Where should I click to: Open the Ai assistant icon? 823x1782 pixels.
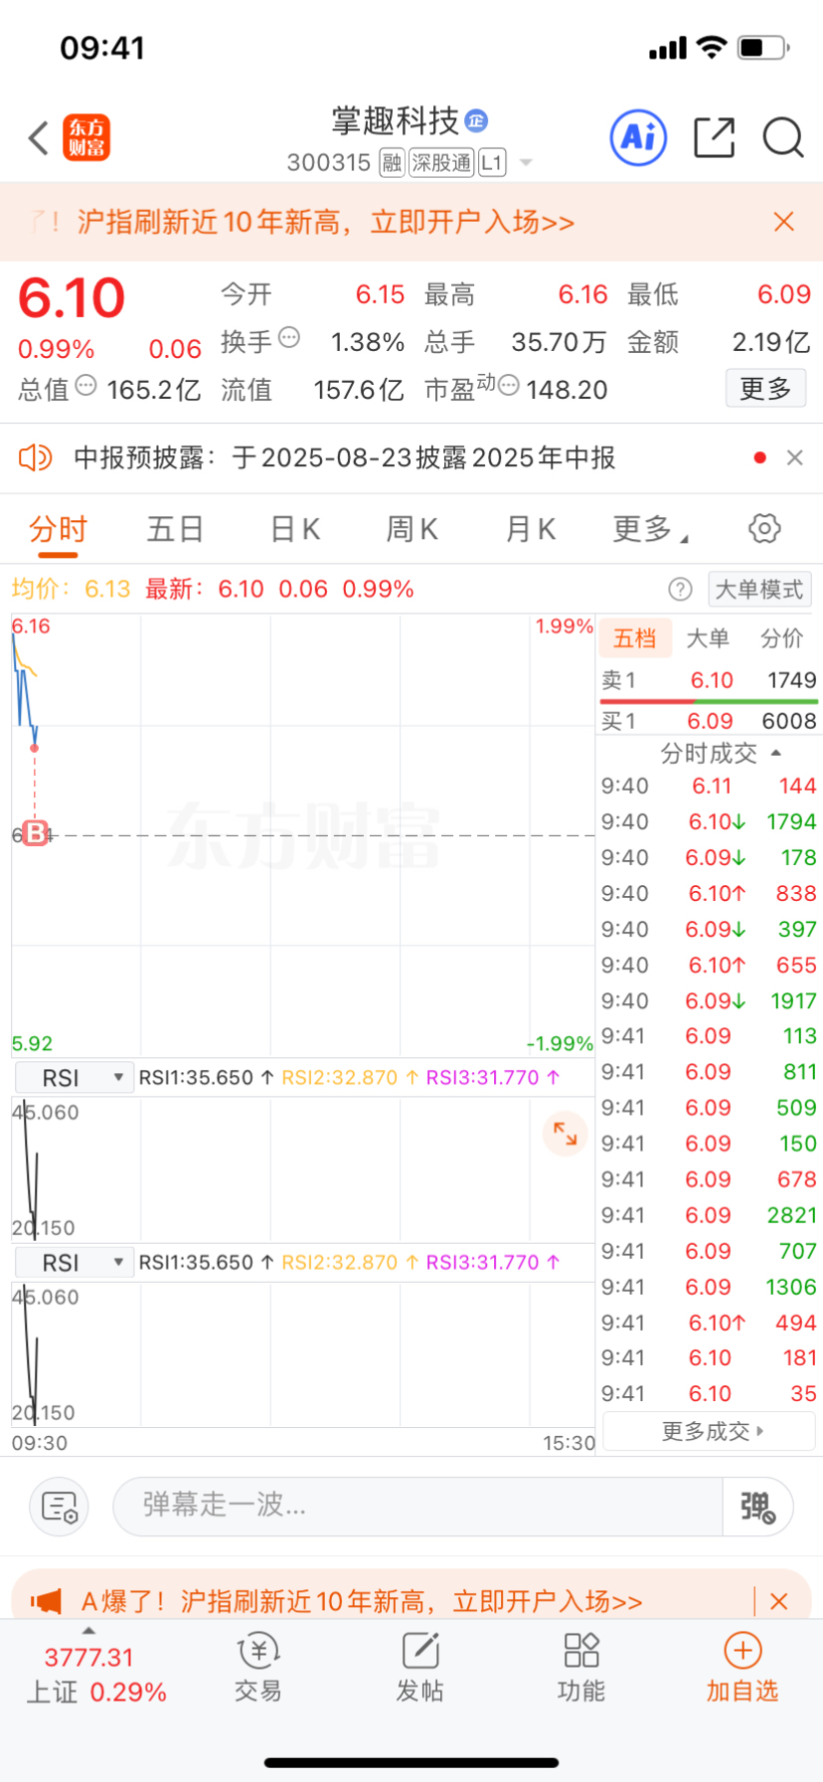(638, 137)
